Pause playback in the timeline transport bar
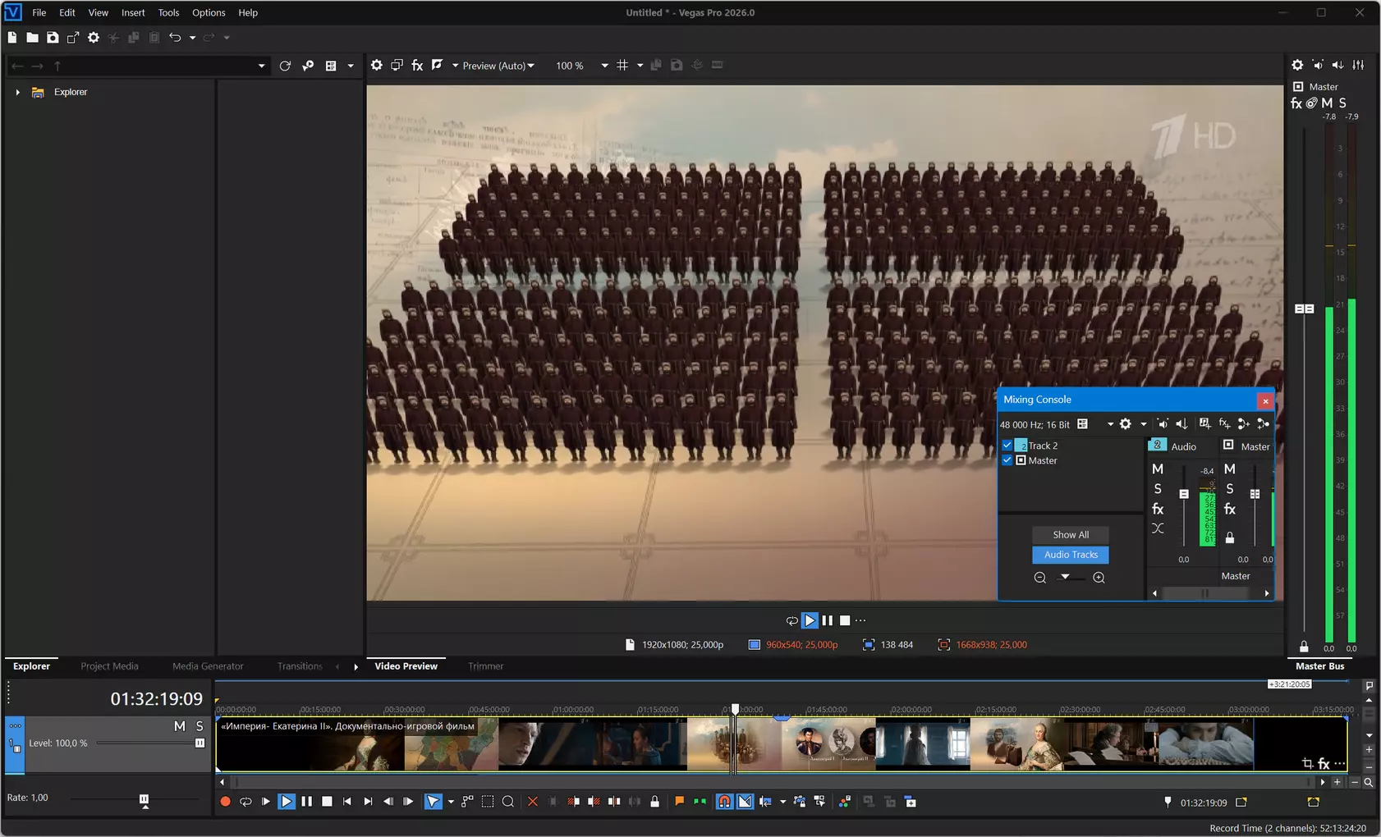 pos(307,802)
